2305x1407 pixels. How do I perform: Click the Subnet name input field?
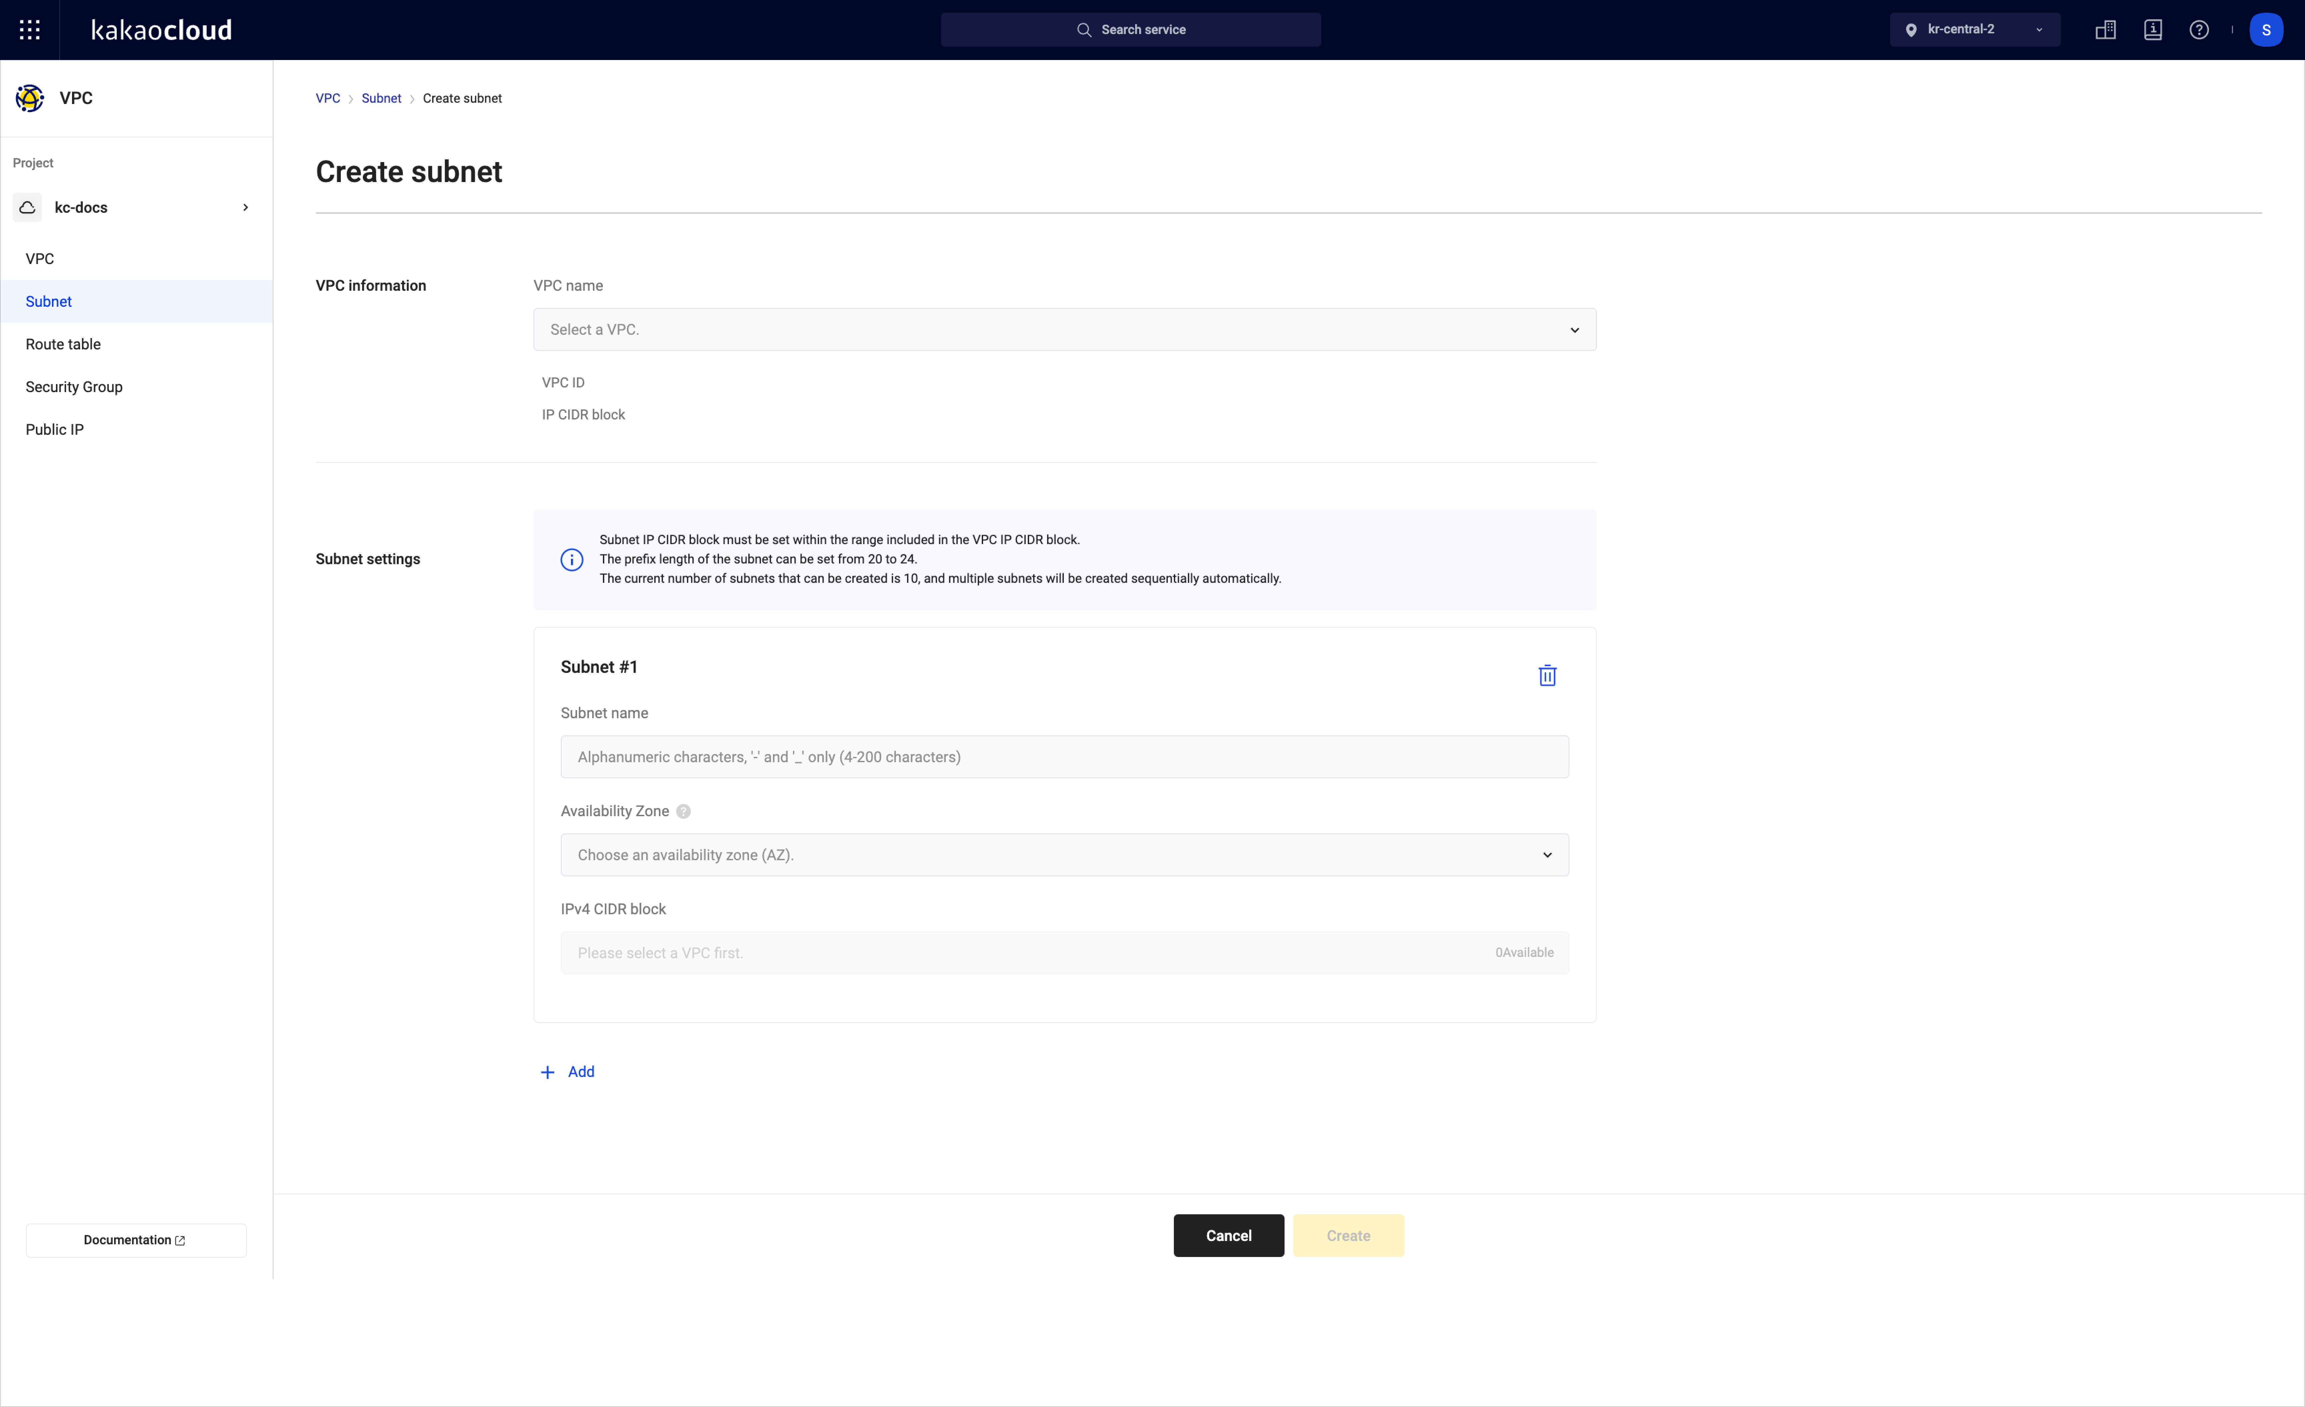coord(1064,757)
